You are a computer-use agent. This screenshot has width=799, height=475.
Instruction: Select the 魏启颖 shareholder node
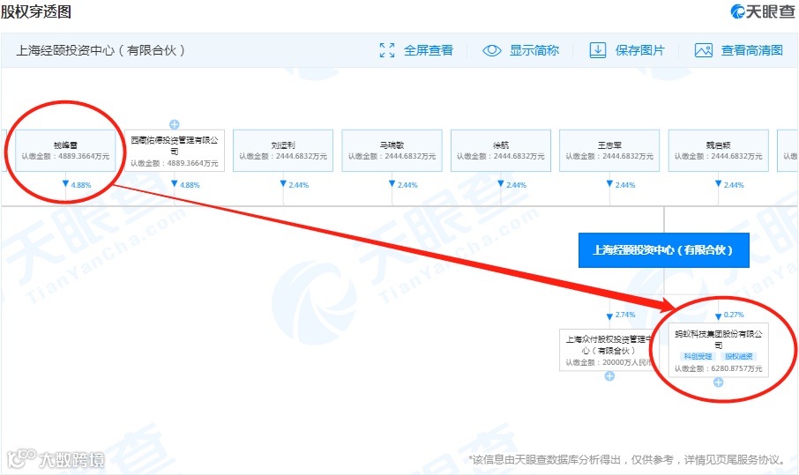pos(719,150)
